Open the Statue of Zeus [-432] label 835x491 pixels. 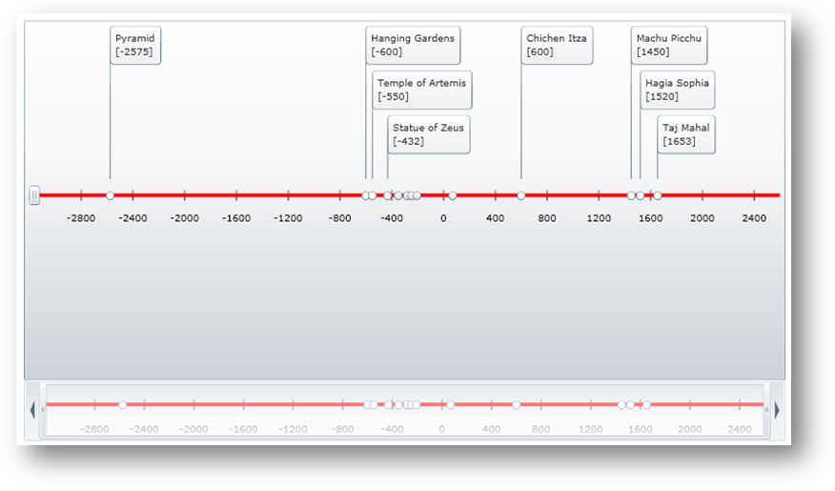[429, 134]
